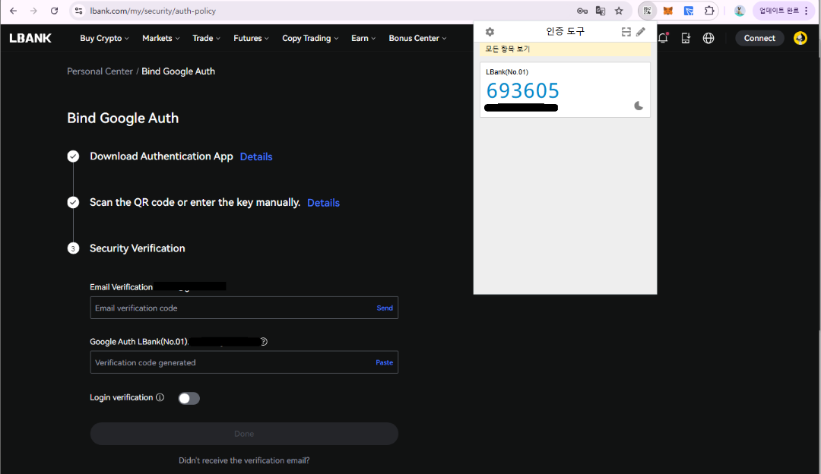The image size is (821, 474).
Task: Click the Google Translate icon in address bar
Action: [601, 11]
